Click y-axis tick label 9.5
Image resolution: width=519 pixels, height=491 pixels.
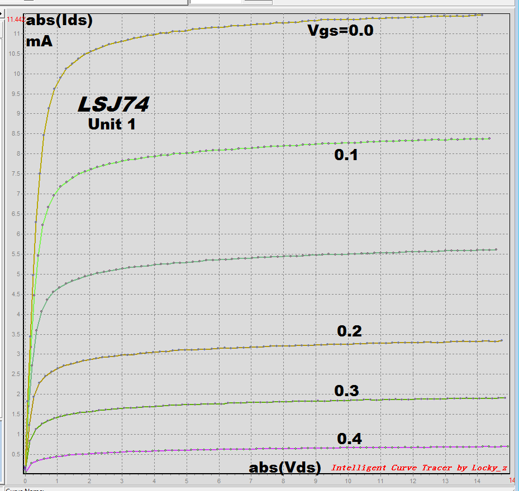[16, 94]
